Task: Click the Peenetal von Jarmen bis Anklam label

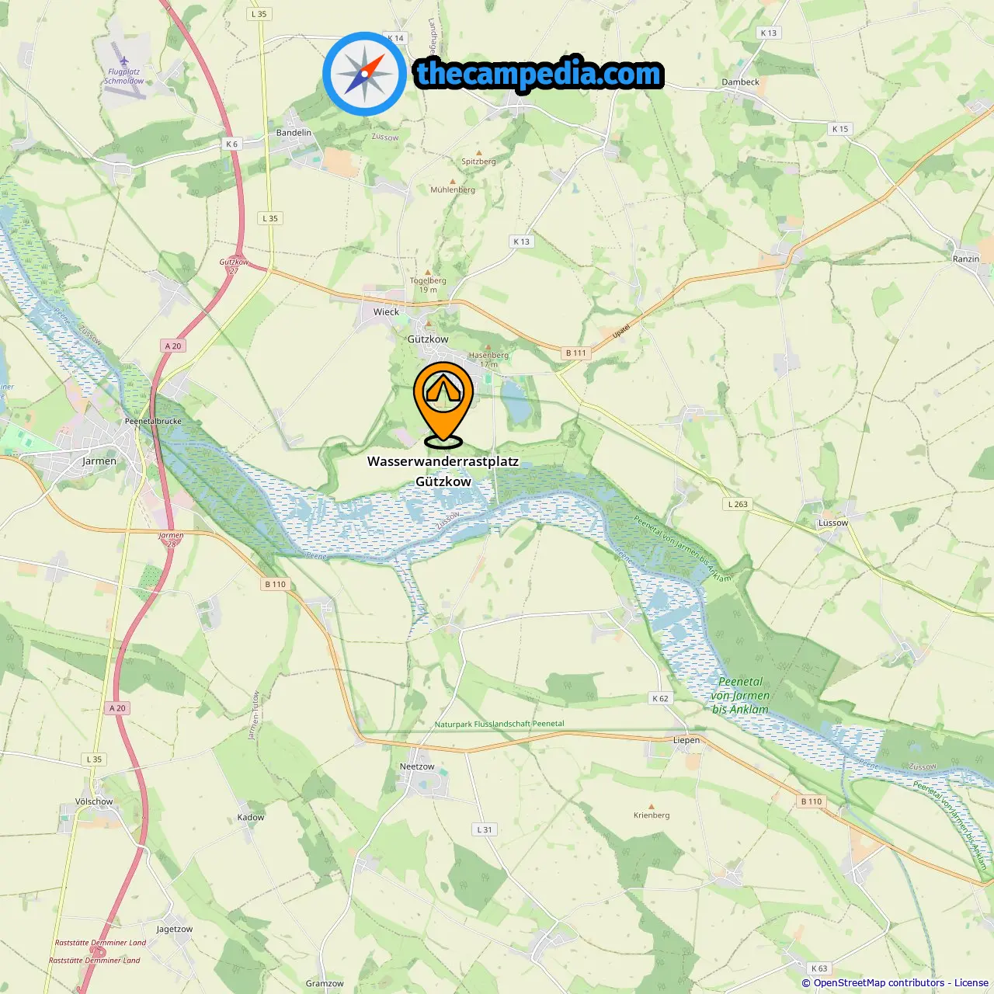Action: pyautogui.click(x=740, y=695)
